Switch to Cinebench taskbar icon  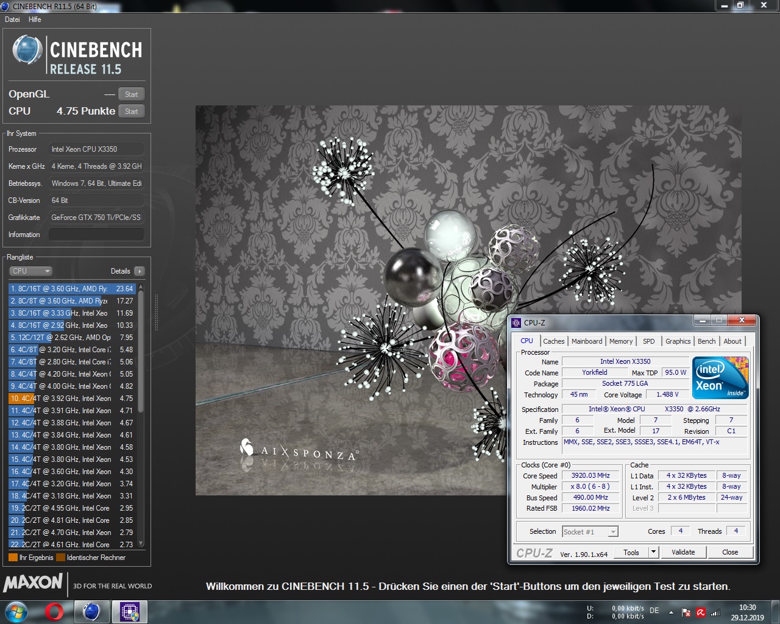click(x=91, y=612)
